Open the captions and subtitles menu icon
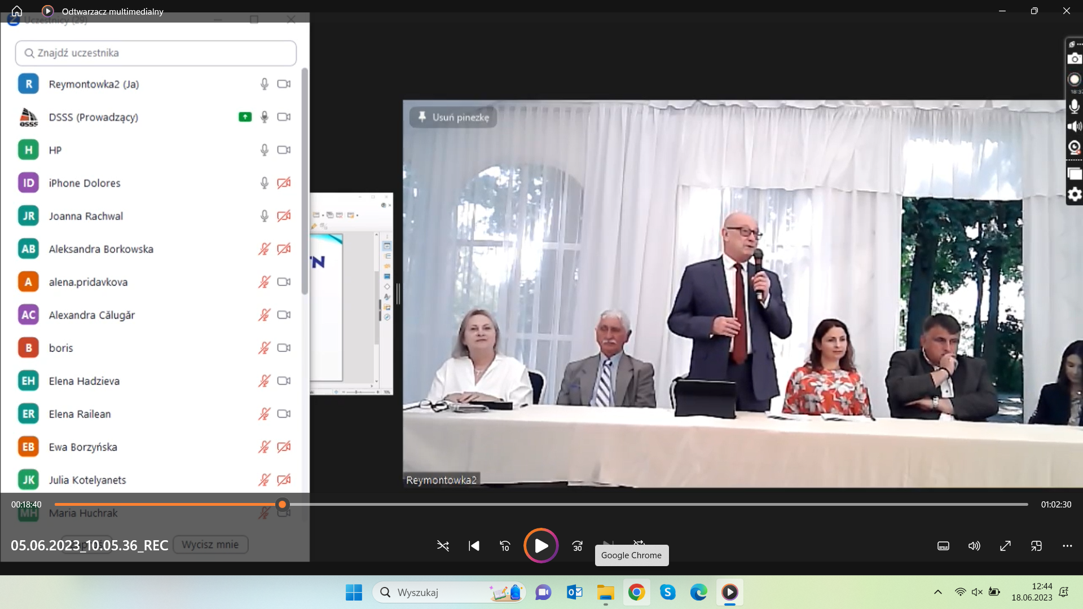This screenshot has height=609, width=1083. [x=943, y=546]
